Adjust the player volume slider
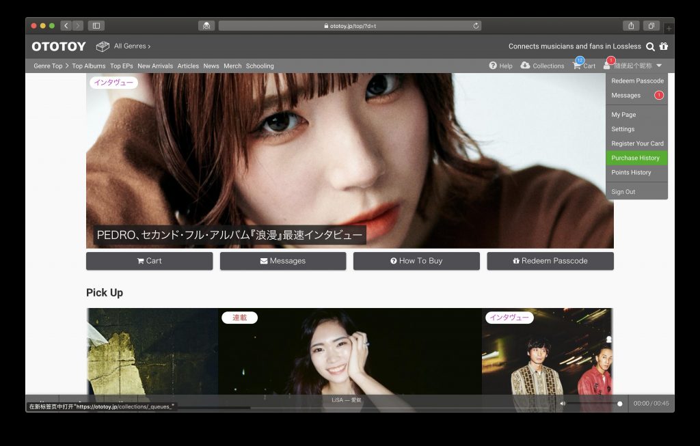The image size is (700, 446). (x=595, y=404)
